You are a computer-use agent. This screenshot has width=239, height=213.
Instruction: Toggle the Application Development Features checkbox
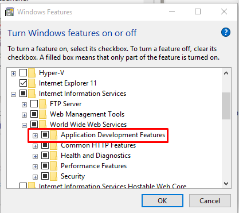coord(45,135)
